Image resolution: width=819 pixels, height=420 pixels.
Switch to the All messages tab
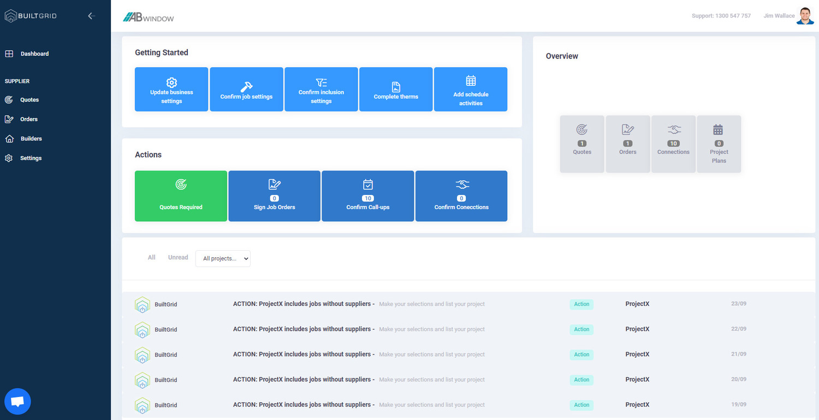tap(152, 257)
